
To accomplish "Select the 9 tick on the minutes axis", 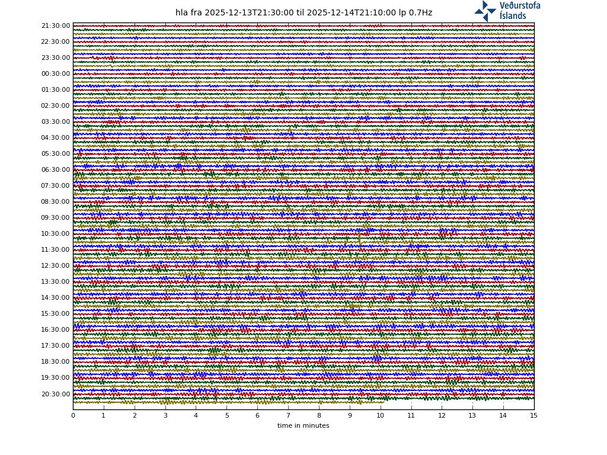I will click(350, 416).
